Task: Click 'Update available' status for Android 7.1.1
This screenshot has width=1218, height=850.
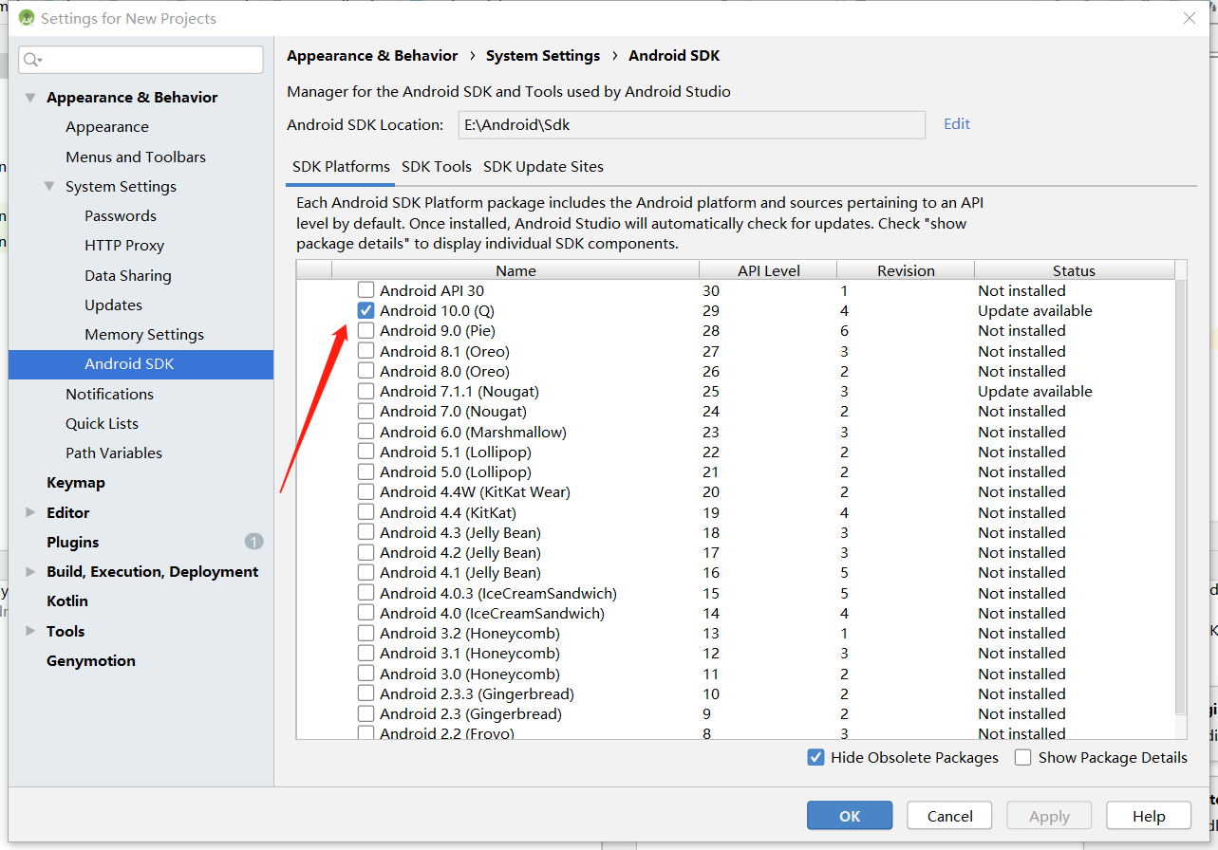Action: (x=1035, y=391)
